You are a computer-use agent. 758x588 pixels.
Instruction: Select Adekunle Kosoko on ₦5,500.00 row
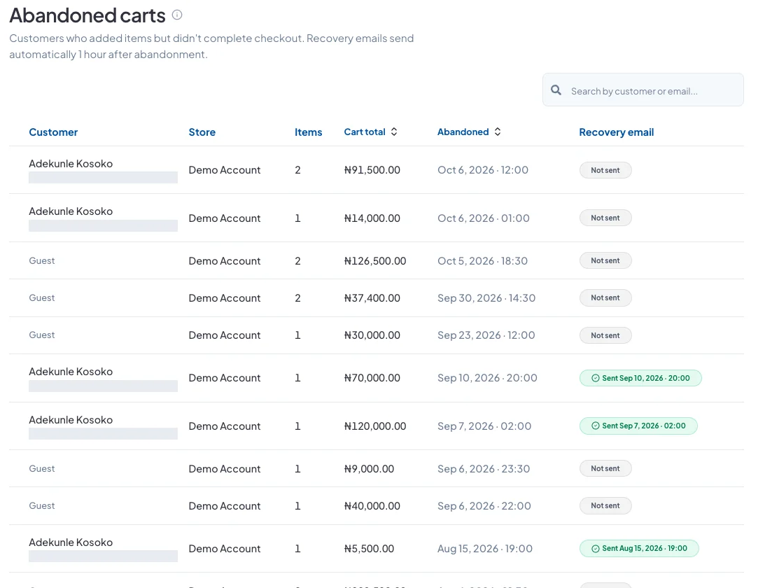(71, 542)
